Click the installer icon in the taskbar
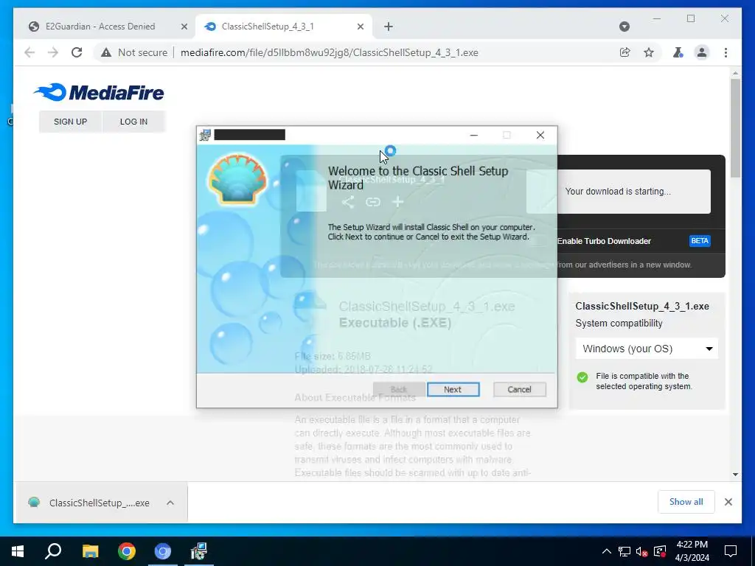 coord(199,551)
